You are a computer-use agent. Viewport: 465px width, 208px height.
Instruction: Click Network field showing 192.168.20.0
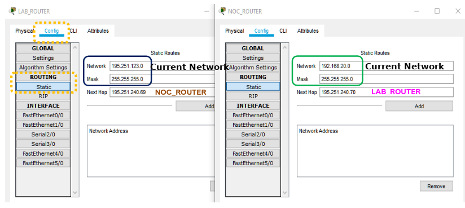point(387,66)
